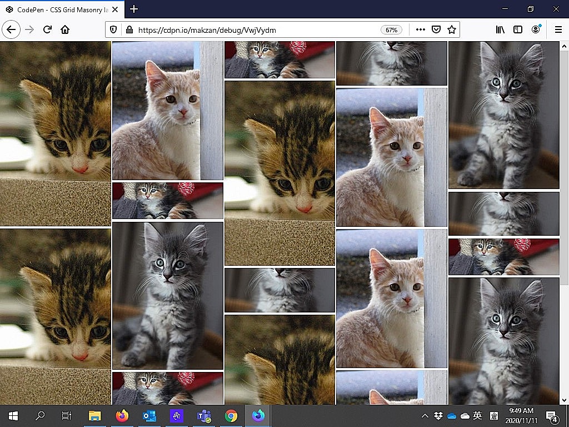Show hidden system tray icons
Viewport: 569px width, 427px height.
[425, 416]
